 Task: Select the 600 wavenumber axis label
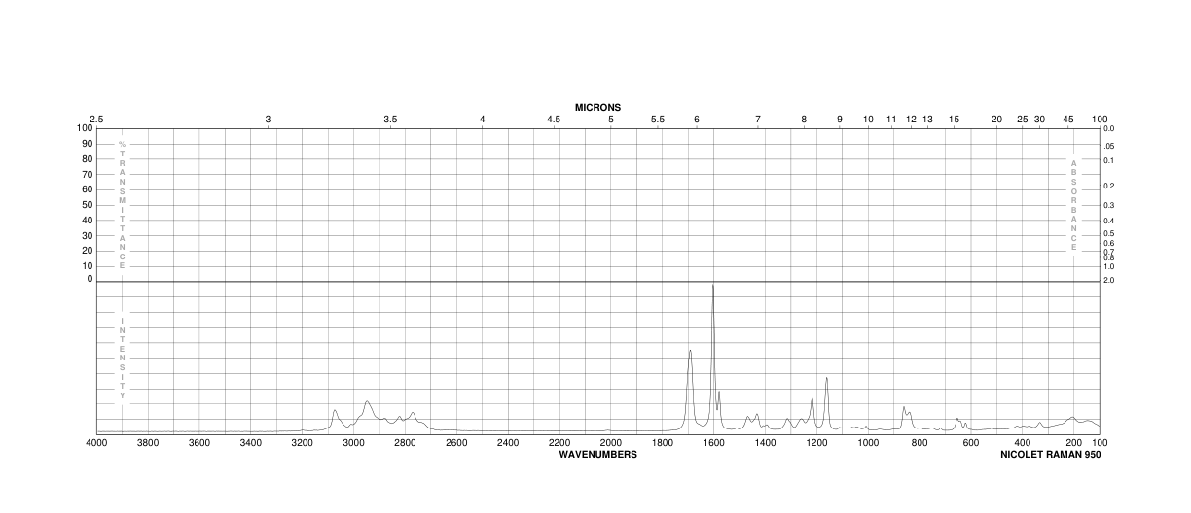pos(971,443)
